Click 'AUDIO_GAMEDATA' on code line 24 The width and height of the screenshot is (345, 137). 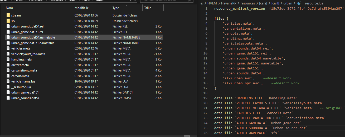[x=251, y=123]
